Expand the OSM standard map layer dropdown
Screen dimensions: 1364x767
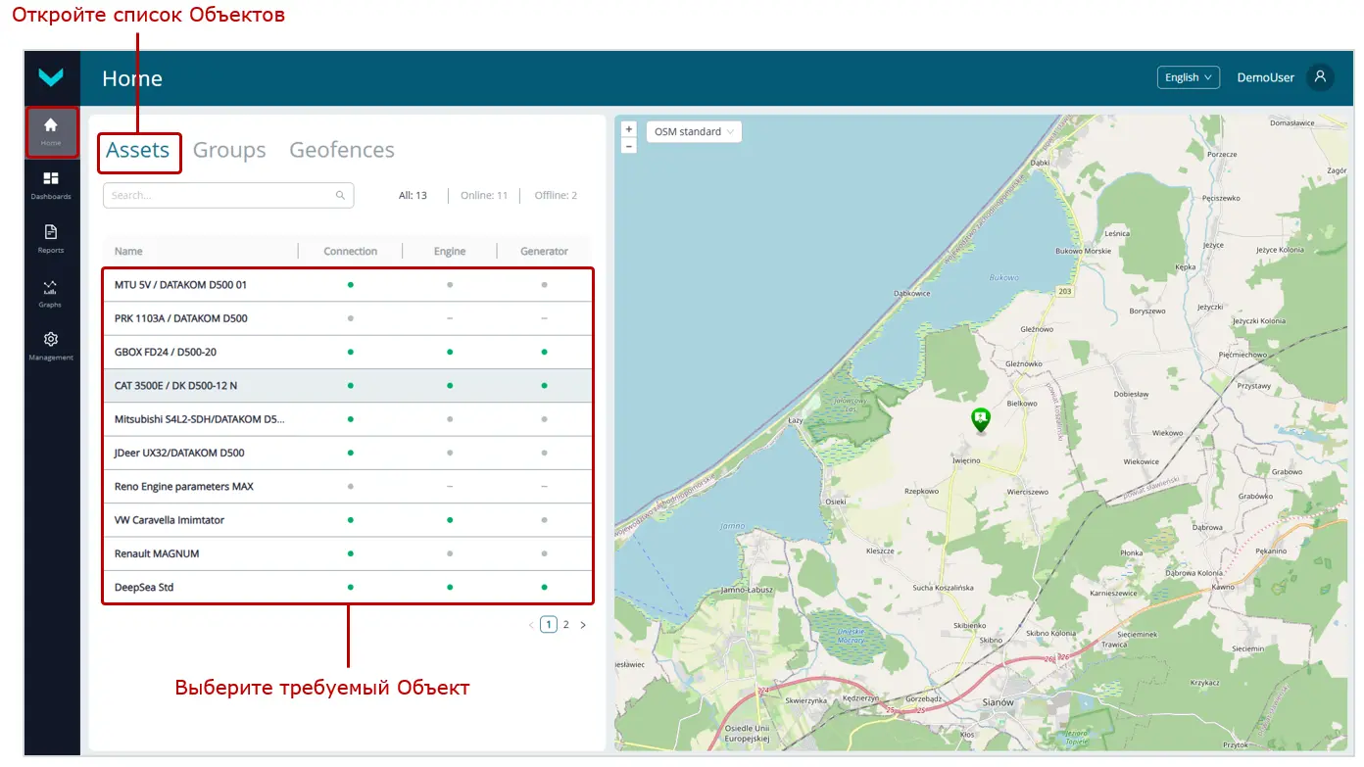click(x=694, y=132)
